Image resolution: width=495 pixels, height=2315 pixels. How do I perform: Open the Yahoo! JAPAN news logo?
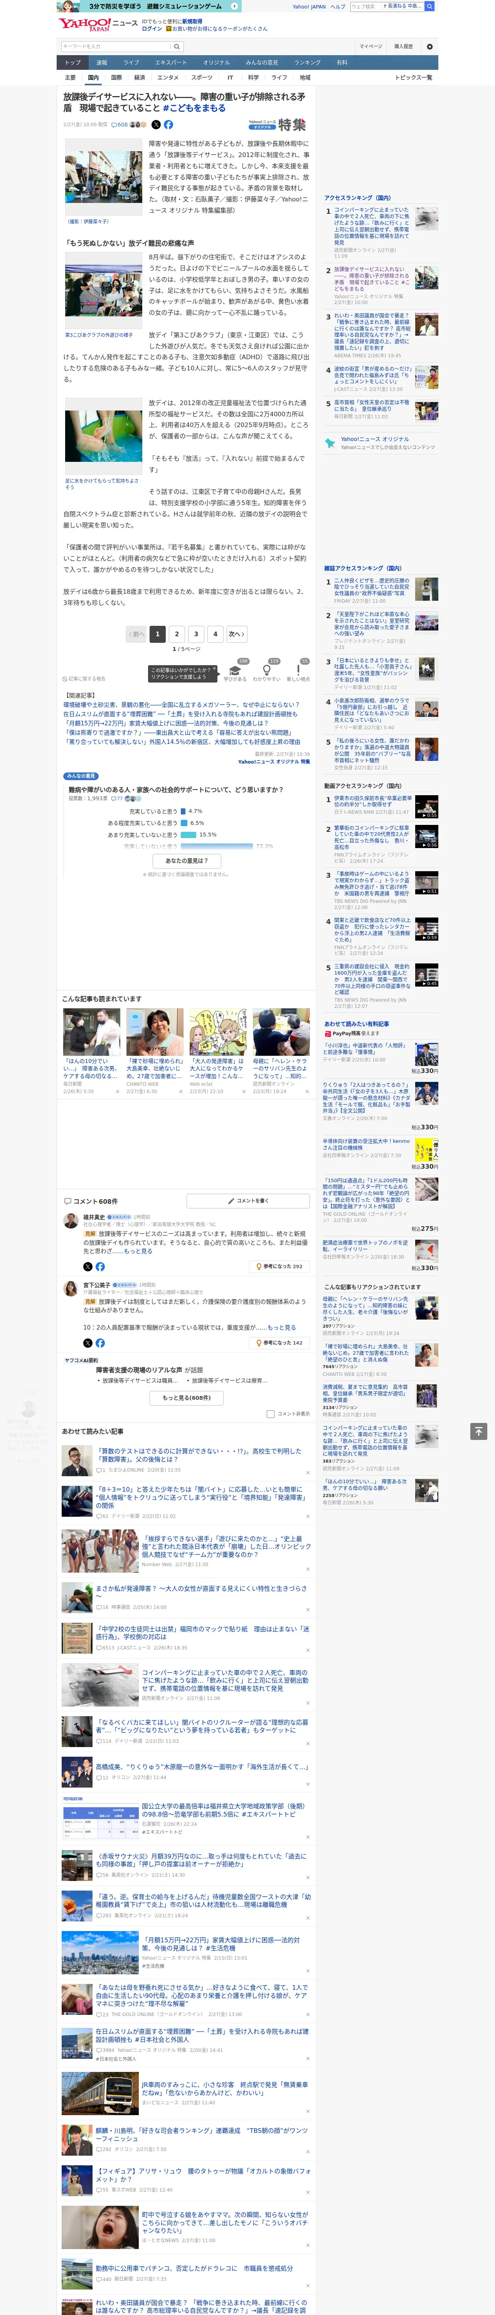pyautogui.click(x=98, y=24)
